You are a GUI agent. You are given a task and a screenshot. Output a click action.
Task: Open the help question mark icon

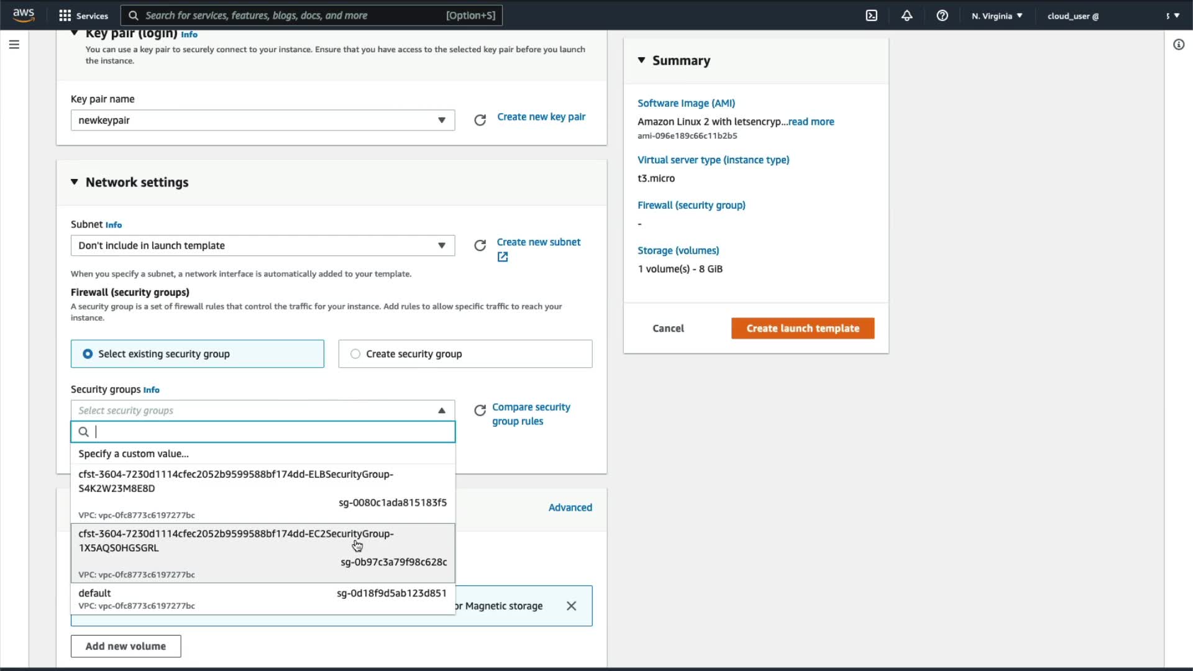pyautogui.click(x=942, y=16)
